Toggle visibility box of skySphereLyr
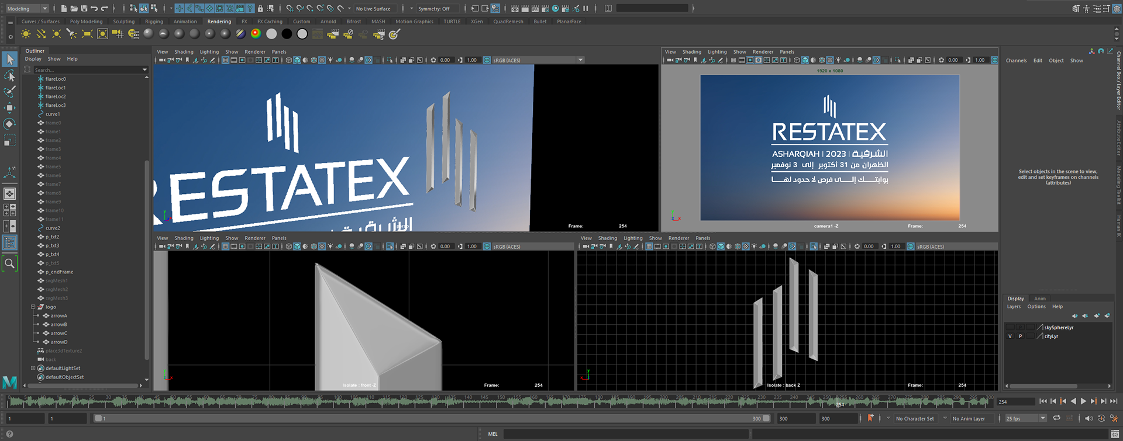Image resolution: width=1123 pixels, height=441 pixels. tap(1010, 328)
